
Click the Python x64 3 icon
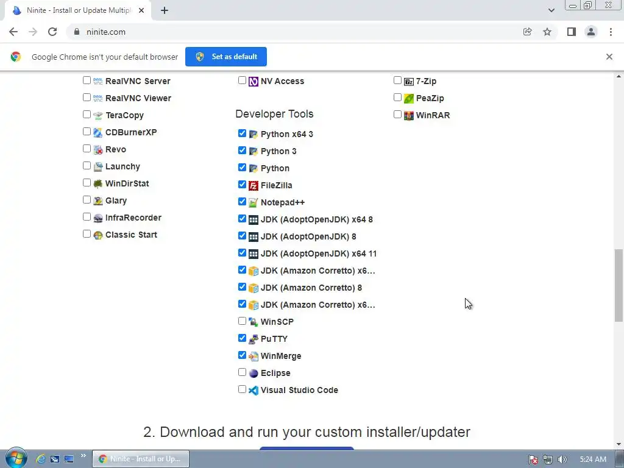click(x=253, y=135)
